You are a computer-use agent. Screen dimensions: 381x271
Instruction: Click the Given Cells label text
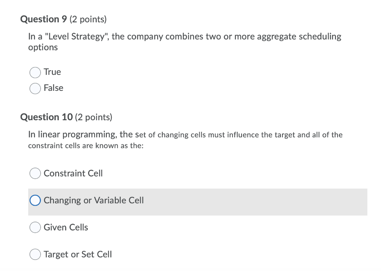click(65, 227)
